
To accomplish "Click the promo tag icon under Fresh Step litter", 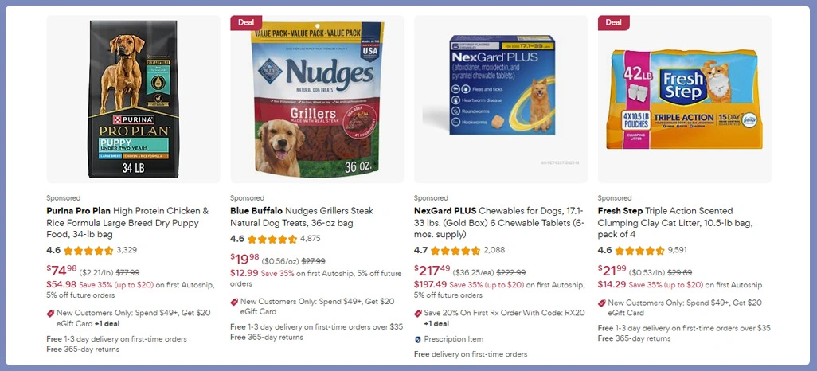I will coord(602,303).
